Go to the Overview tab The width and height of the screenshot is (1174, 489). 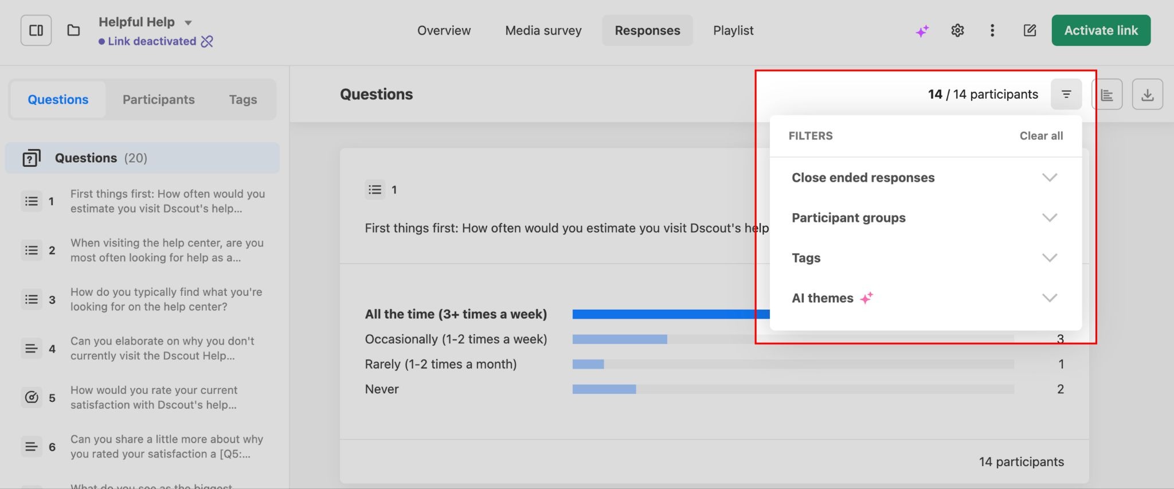click(x=444, y=30)
